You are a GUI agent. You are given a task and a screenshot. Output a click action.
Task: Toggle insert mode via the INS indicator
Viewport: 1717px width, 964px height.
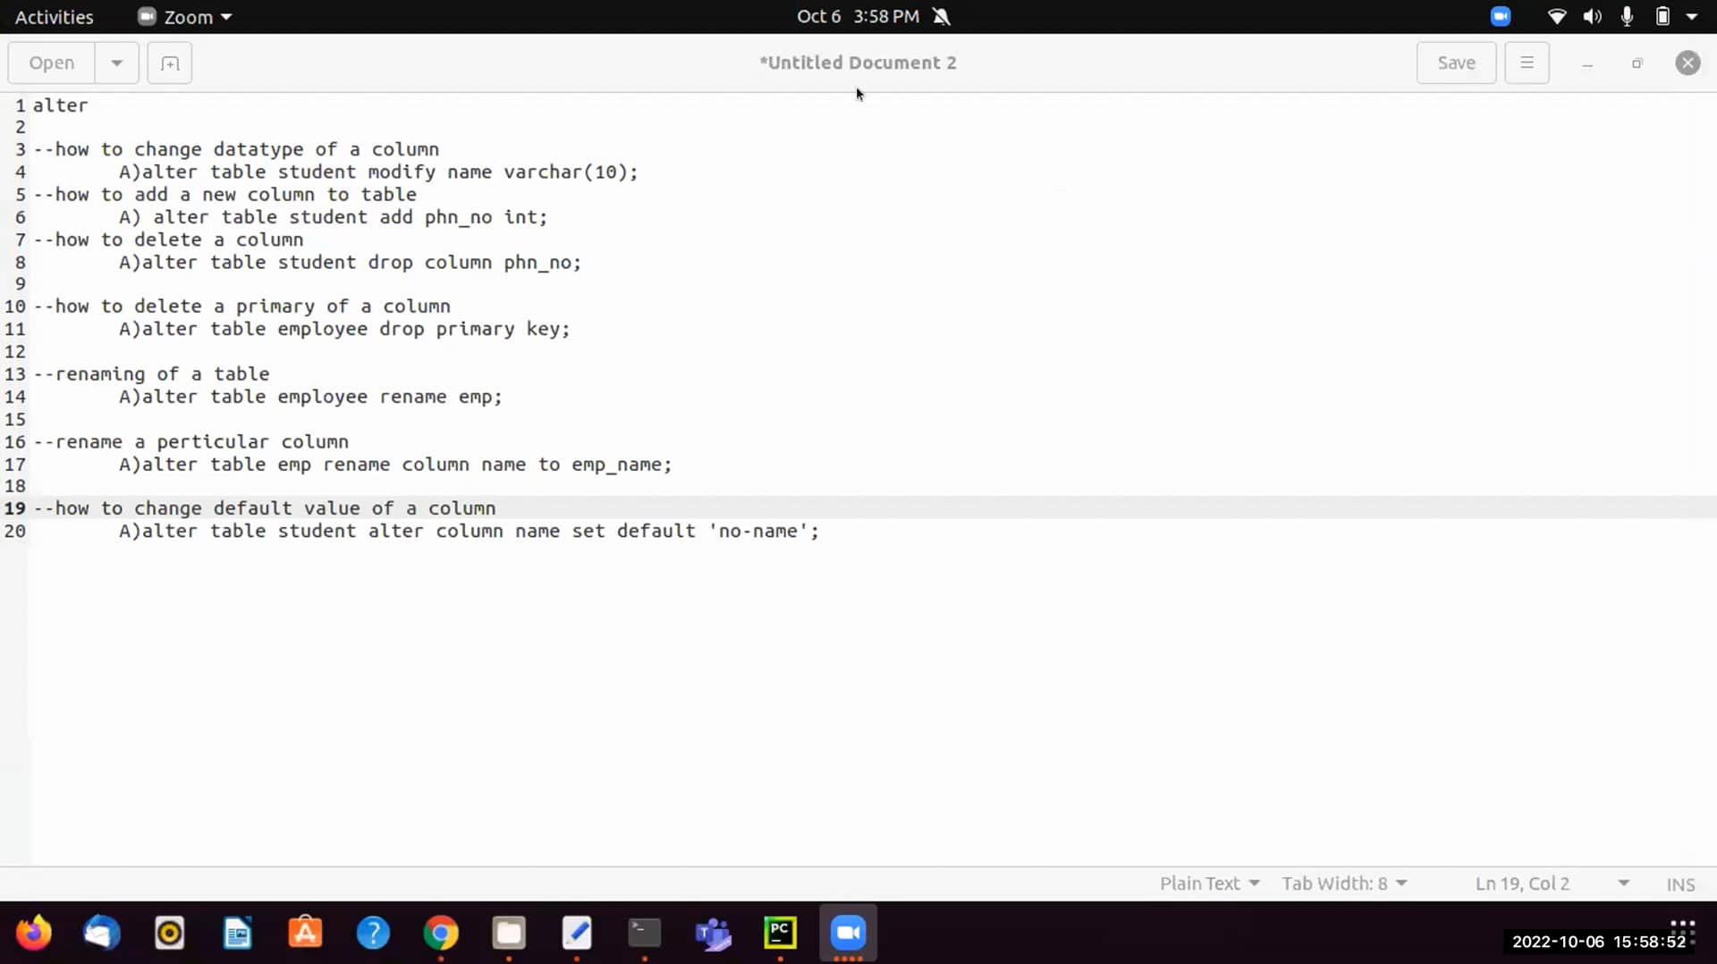pyautogui.click(x=1679, y=884)
